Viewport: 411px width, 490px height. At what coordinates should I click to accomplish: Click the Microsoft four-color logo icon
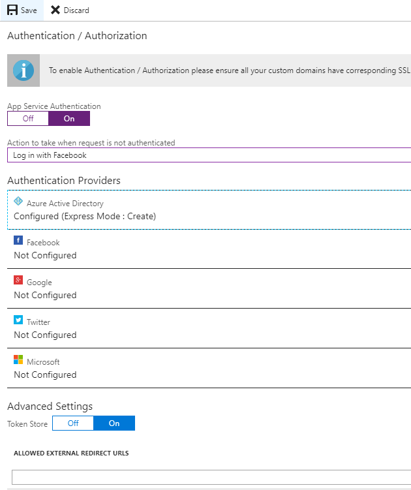pyautogui.click(x=18, y=360)
